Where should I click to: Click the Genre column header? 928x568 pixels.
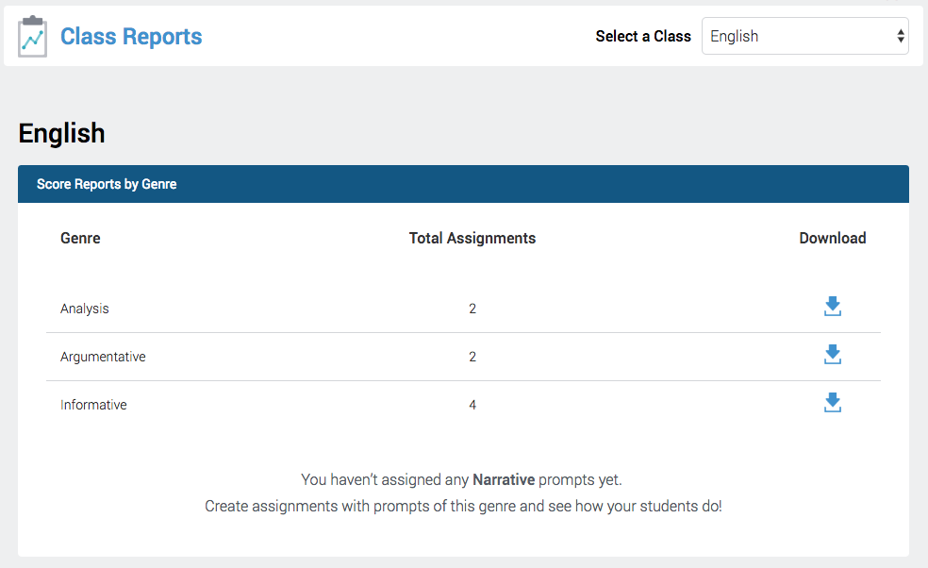pyautogui.click(x=80, y=238)
